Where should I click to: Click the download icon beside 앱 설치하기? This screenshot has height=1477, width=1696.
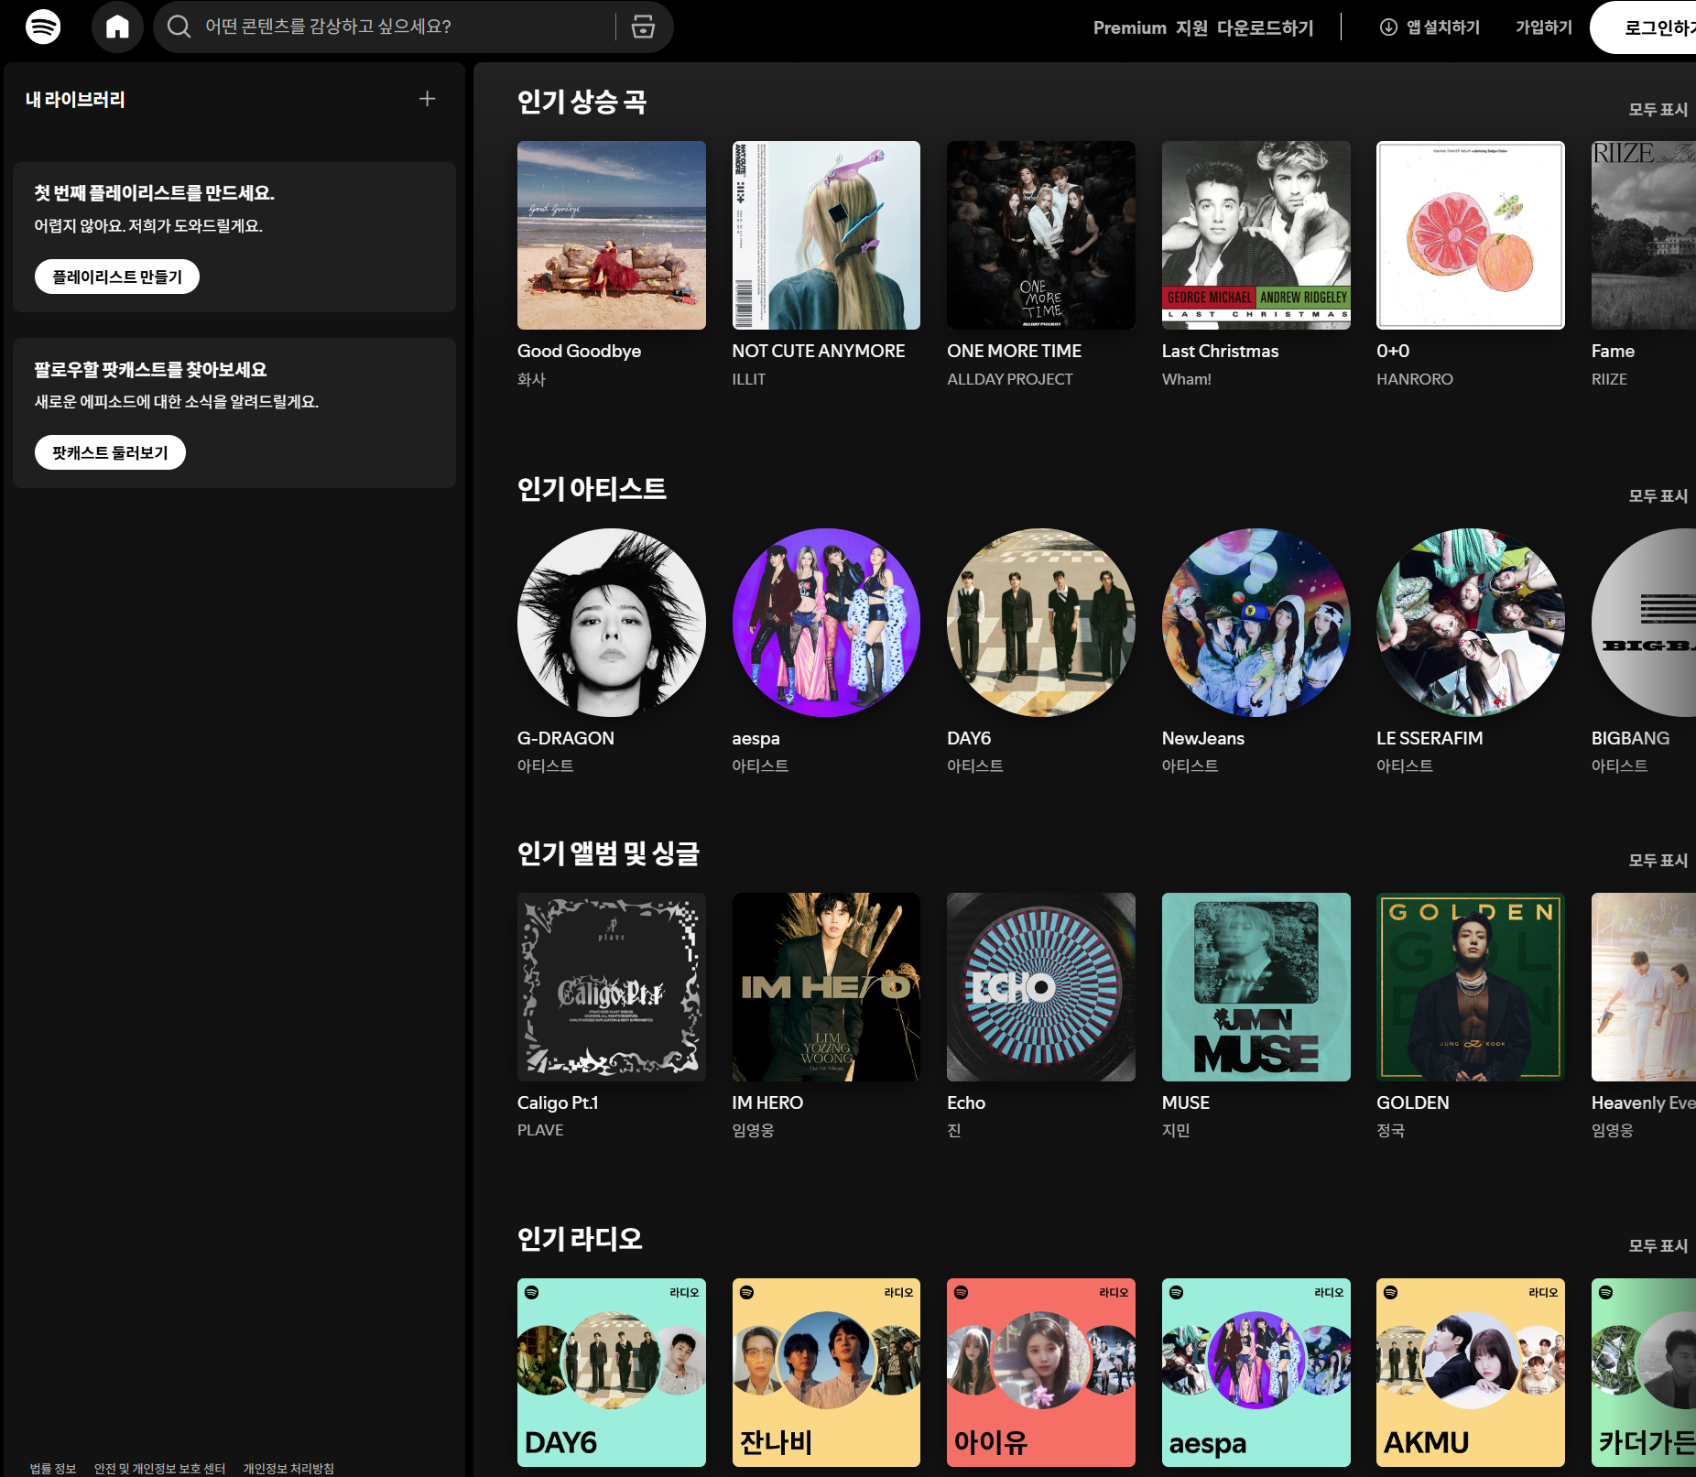coord(1388,27)
